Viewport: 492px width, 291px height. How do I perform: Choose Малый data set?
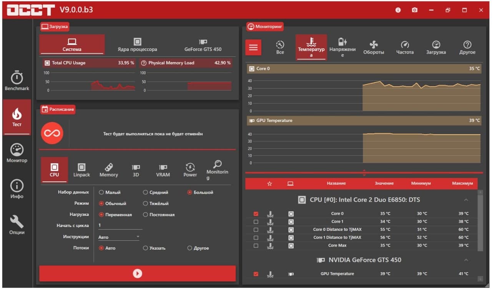110,192
